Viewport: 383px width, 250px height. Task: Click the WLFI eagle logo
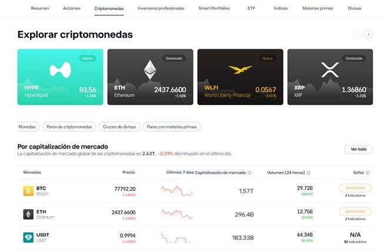[x=240, y=69]
